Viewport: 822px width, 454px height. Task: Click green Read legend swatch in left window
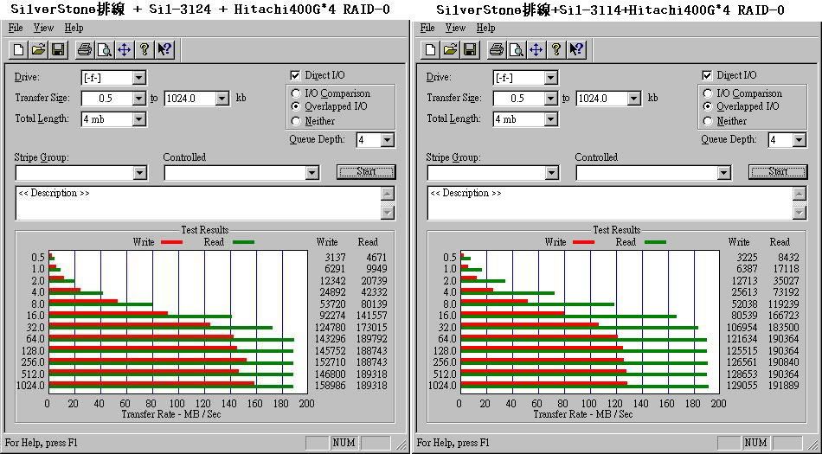(243, 242)
